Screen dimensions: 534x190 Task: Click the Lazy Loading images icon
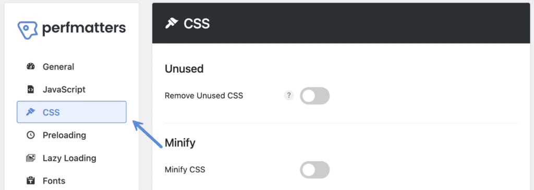click(31, 158)
